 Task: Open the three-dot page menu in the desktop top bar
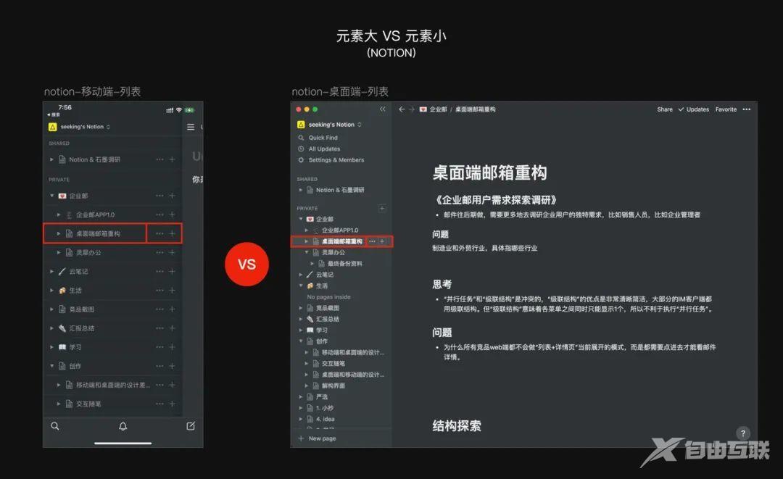click(747, 109)
